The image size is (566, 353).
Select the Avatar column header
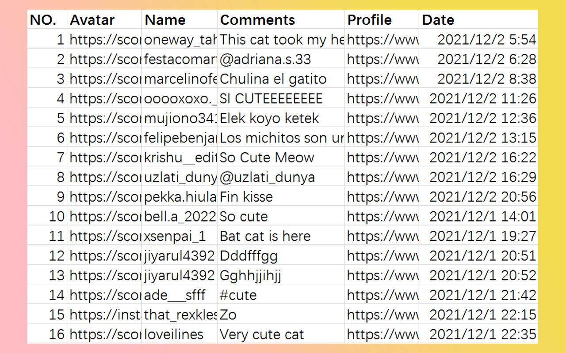pyautogui.click(x=104, y=20)
